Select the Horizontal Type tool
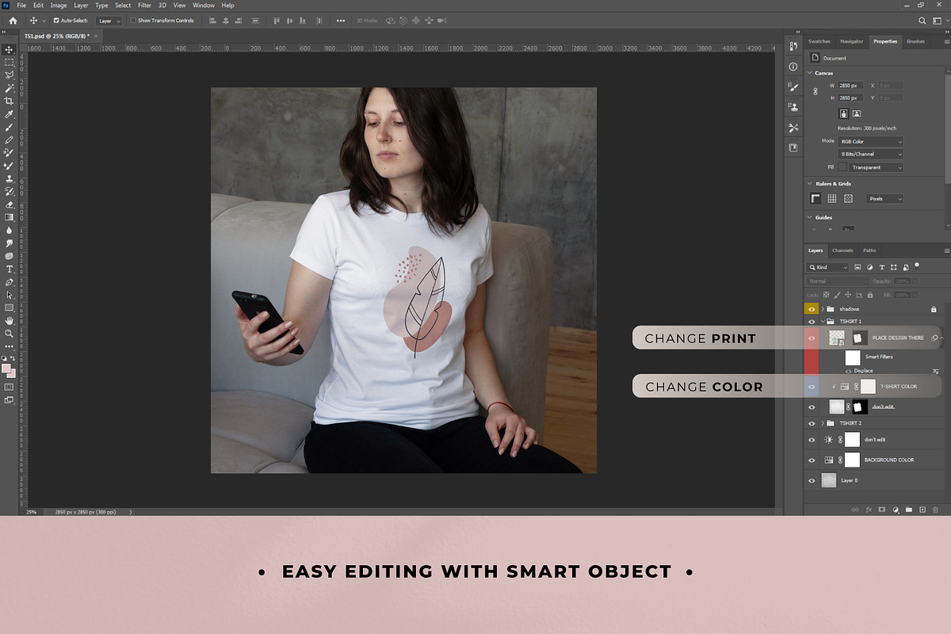The width and height of the screenshot is (951, 634). [10, 269]
